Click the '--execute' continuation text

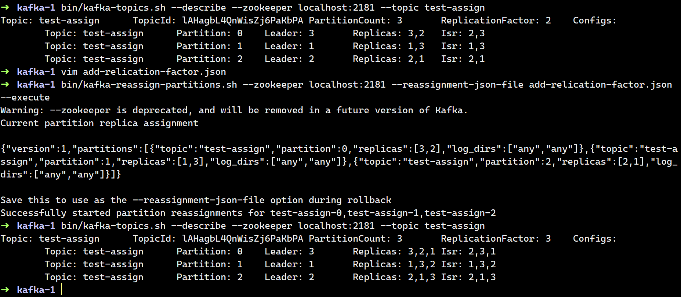(x=25, y=98)
